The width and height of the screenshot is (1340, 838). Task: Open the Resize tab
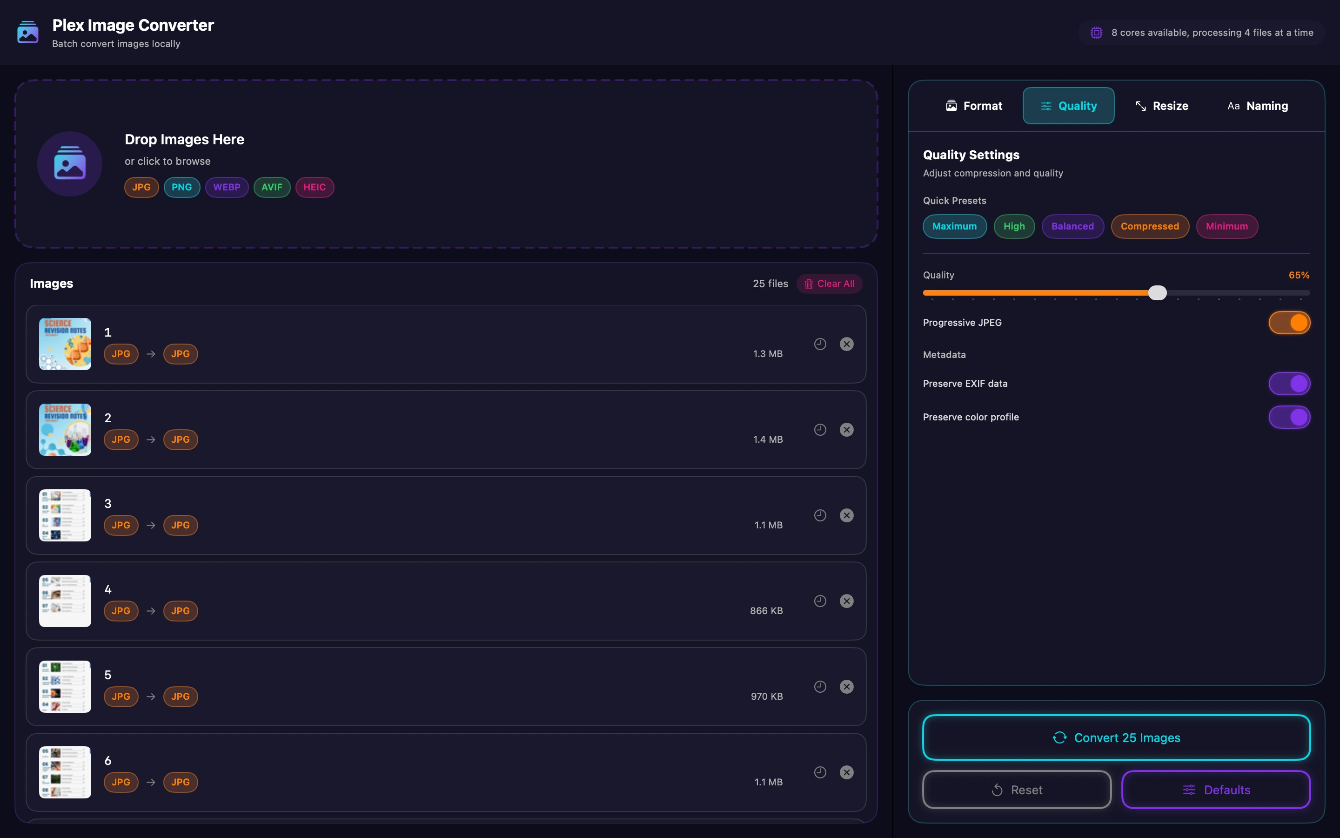[x=1162, y=106]
